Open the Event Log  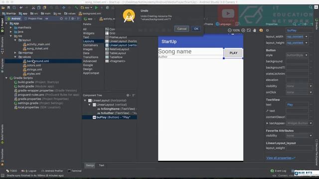click(x=278, y=171)
